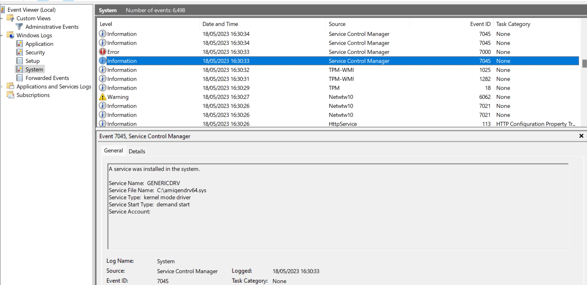The width and height of the screenshot is (587, 285).
Task: Click the Administrative Events filter icon
Action: (x=19, y=27)
